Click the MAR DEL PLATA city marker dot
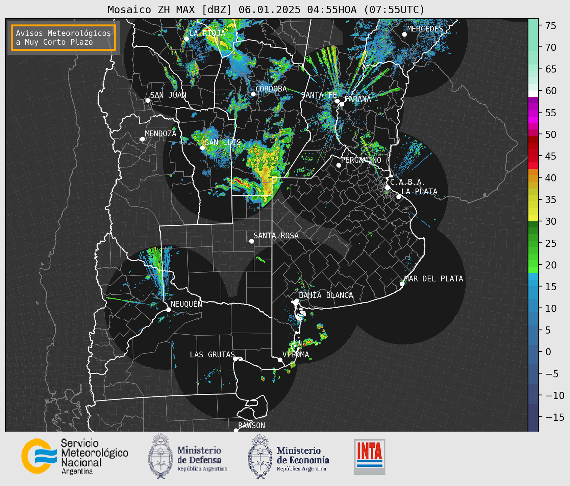This screenshot has width=570, height=486. (x=402, y=284)
